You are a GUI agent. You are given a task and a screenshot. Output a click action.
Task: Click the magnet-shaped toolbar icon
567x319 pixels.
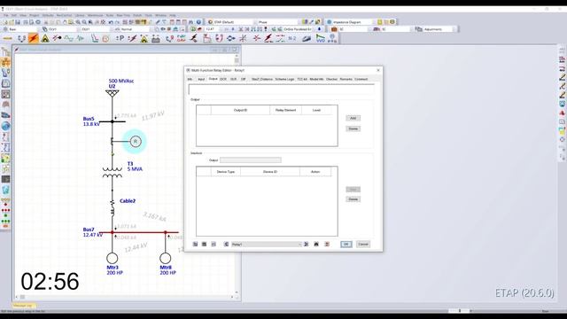(219, 38)
